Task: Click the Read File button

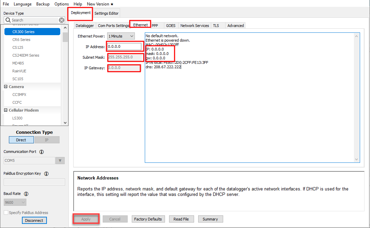Action: (x=181, y=219)
